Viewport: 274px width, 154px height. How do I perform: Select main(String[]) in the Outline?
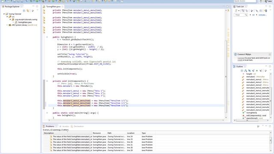click(254, 118)
